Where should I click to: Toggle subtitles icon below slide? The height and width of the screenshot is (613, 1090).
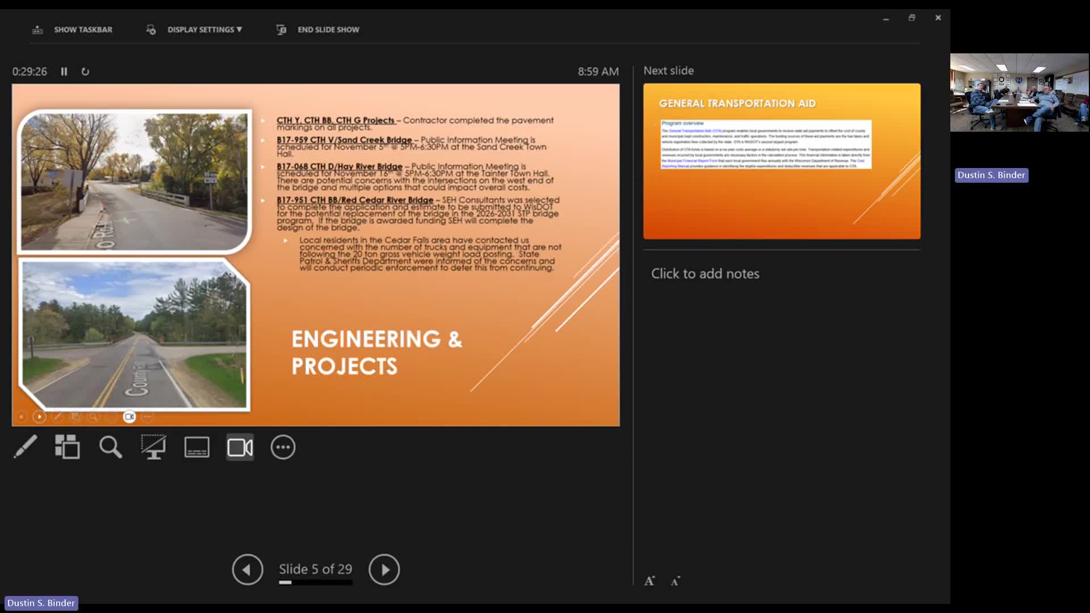tap(197, 447)
